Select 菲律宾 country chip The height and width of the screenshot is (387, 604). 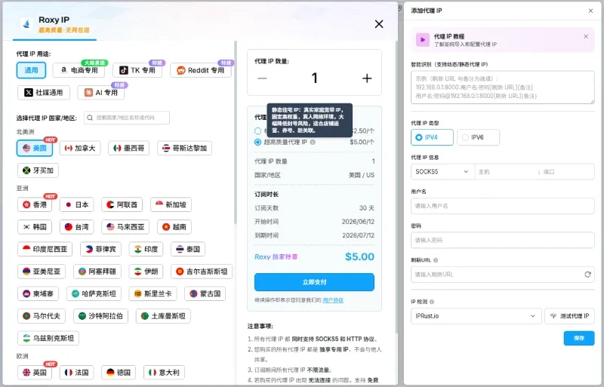[100, 249]
